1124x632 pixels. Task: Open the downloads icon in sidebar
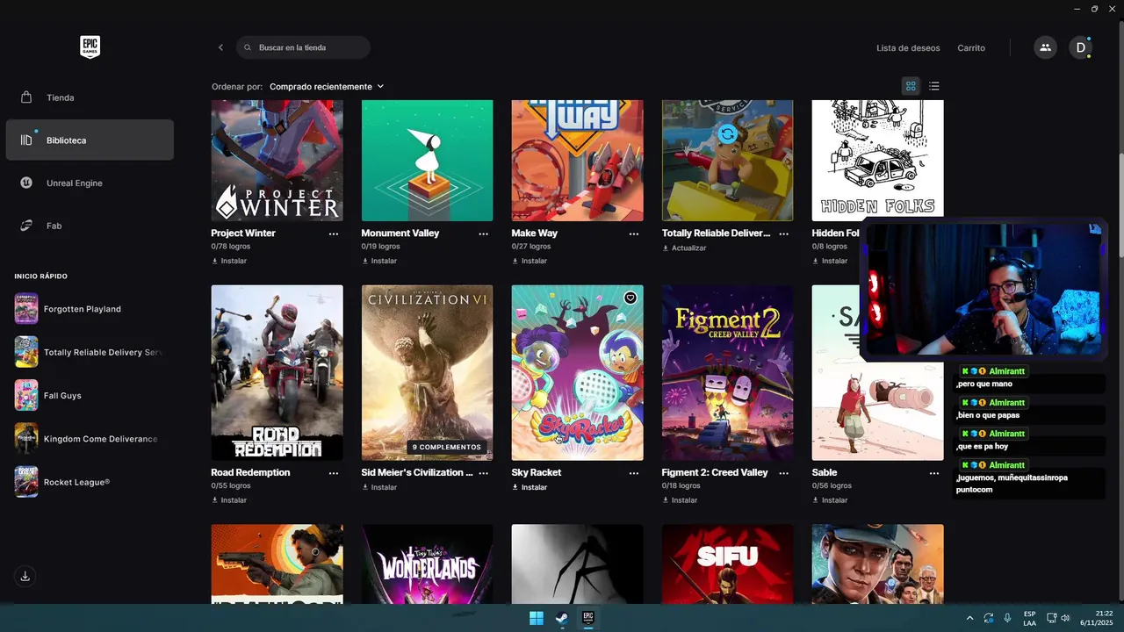coord(25,576)
